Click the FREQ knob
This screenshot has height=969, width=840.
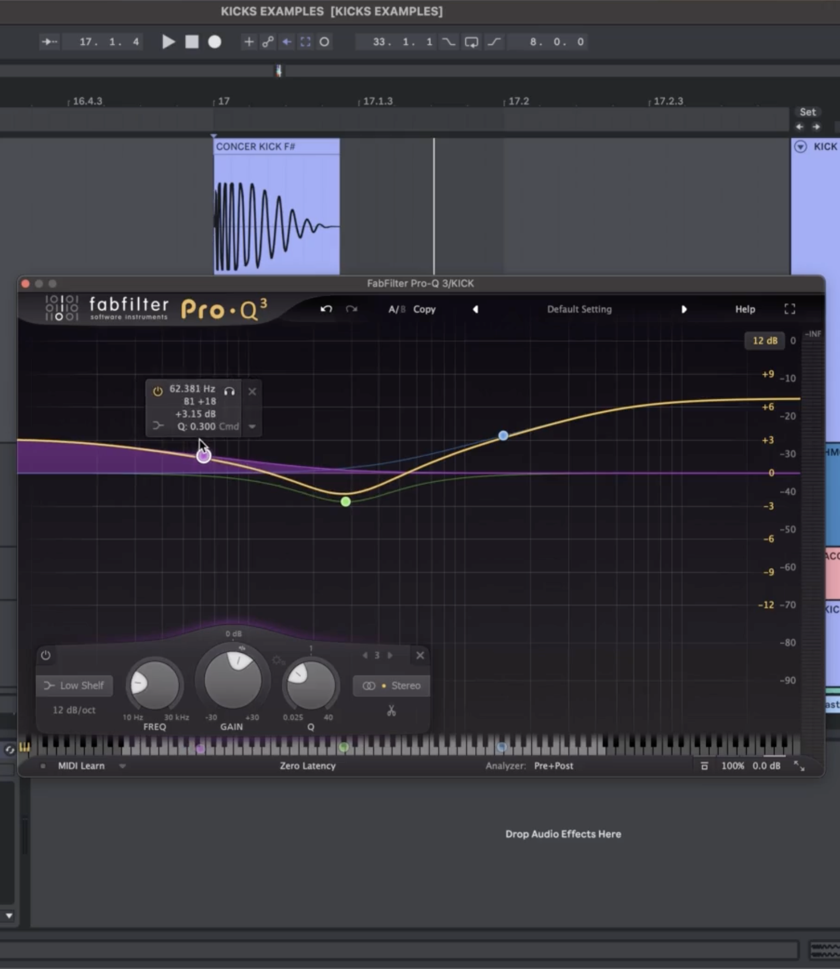pyautogui.click(x=155, y=685)
